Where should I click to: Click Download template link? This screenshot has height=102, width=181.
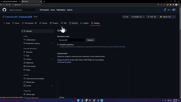pos(64,62)
